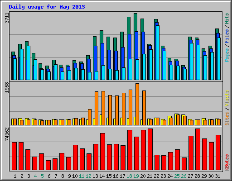Click the cyan Pages bar for day 31

tap(219, 59)
